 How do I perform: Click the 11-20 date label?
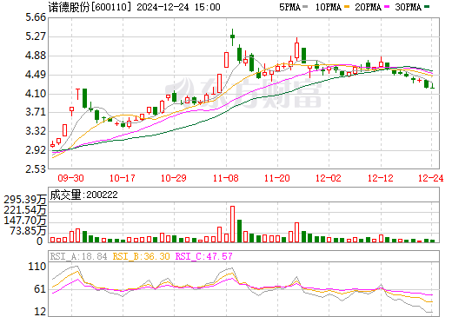277,178
